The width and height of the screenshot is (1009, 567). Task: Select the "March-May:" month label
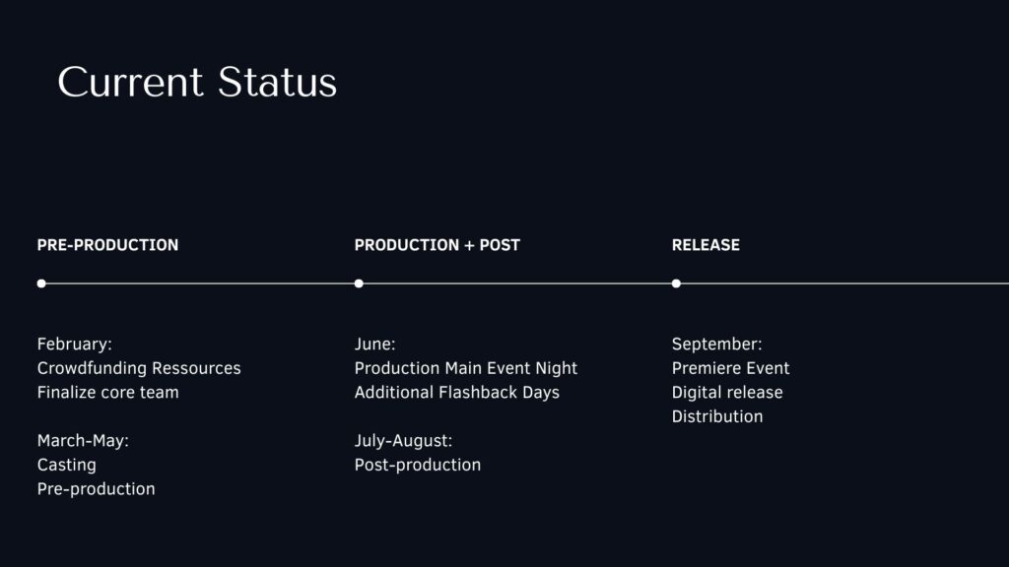(x=83, y=441)
